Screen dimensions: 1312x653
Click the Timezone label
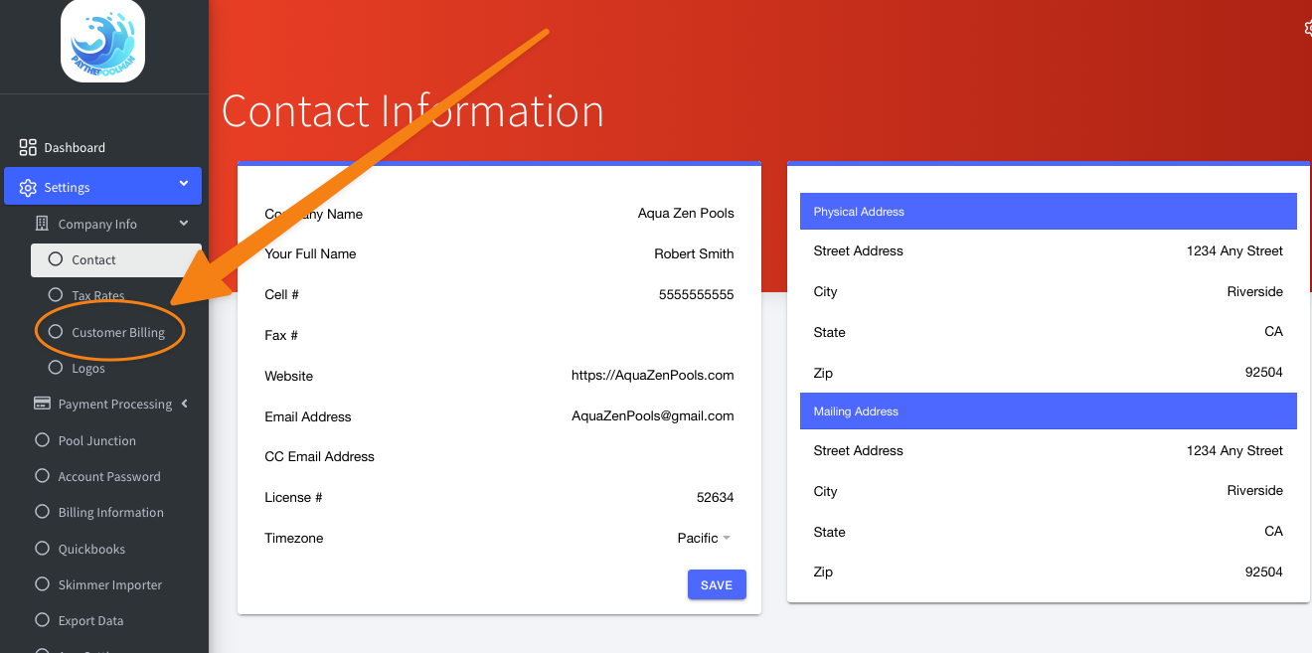(294, 538)
